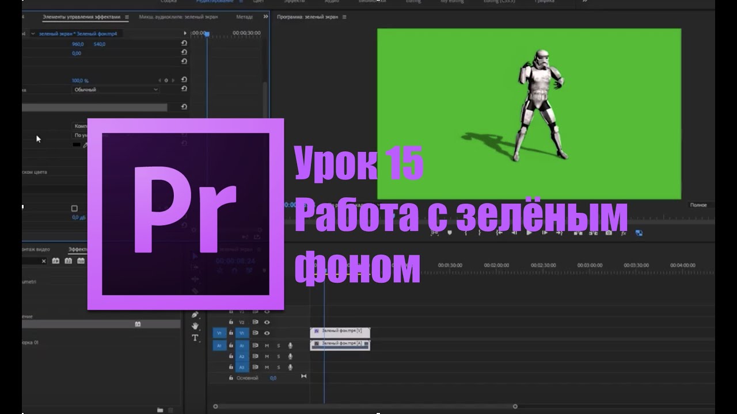Click the 960,0 position value
Viewport: 737px width, 414px height.
78,44
